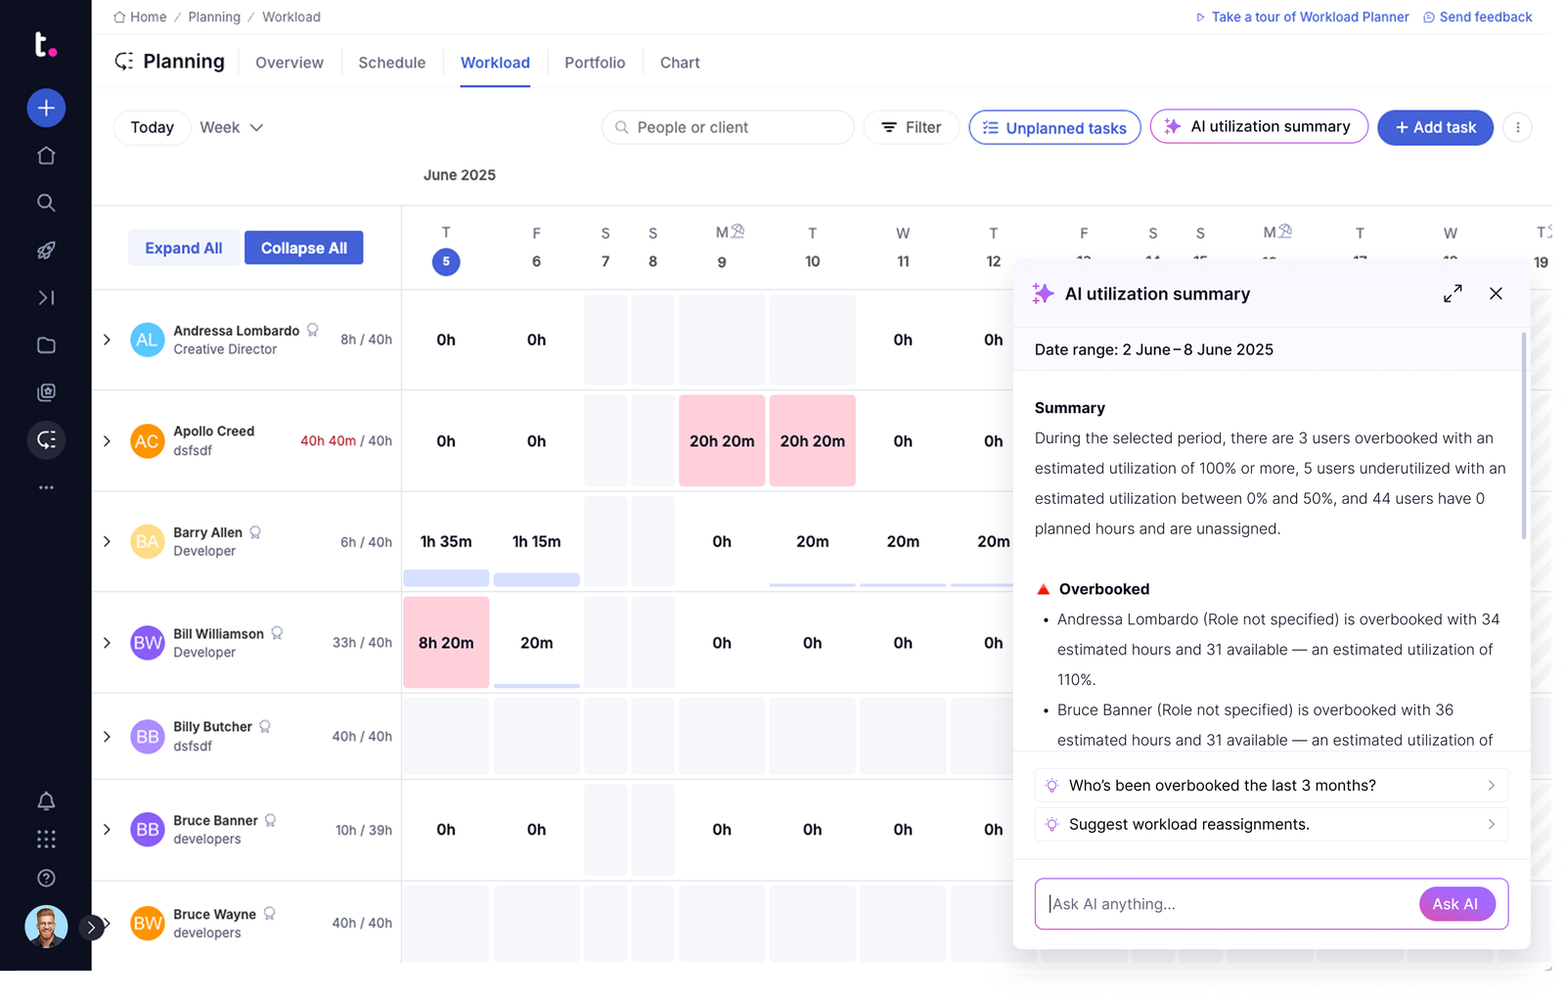Open the help question mark icon
The image size is (1565, 1001).
point(46,878)
